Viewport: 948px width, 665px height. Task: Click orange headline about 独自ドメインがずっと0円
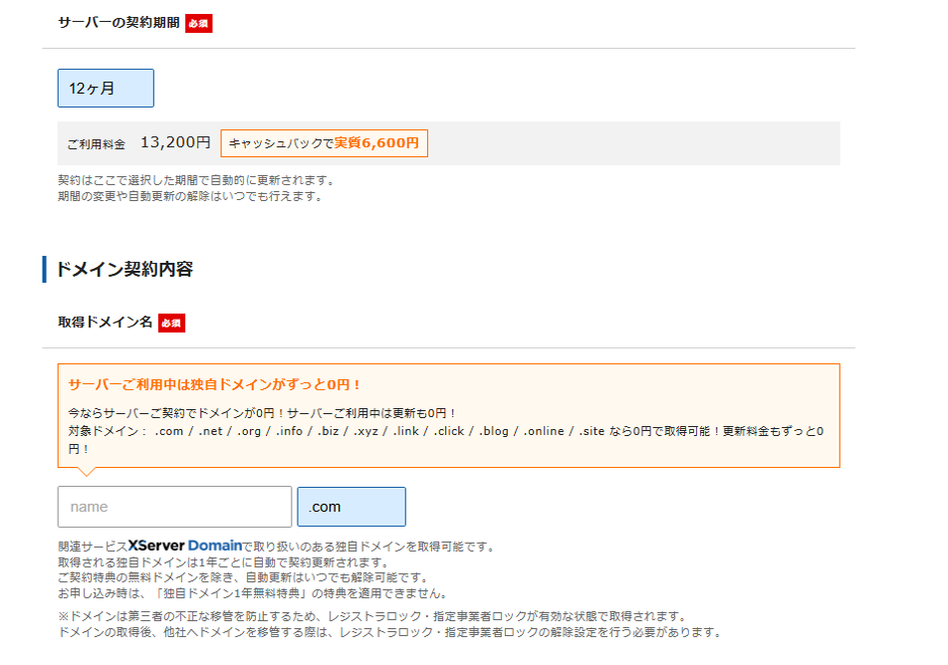(x=214, y=384)
